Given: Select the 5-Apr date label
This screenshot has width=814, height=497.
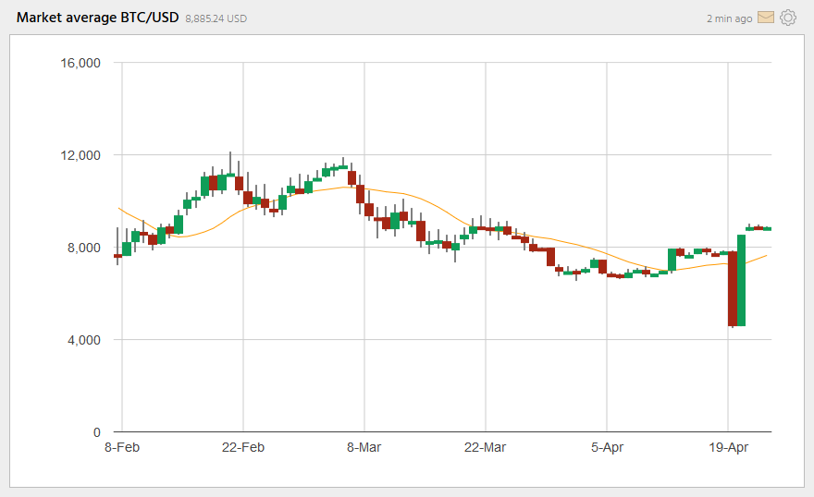Looking at the screenshot, I should [x=607, y=447].
